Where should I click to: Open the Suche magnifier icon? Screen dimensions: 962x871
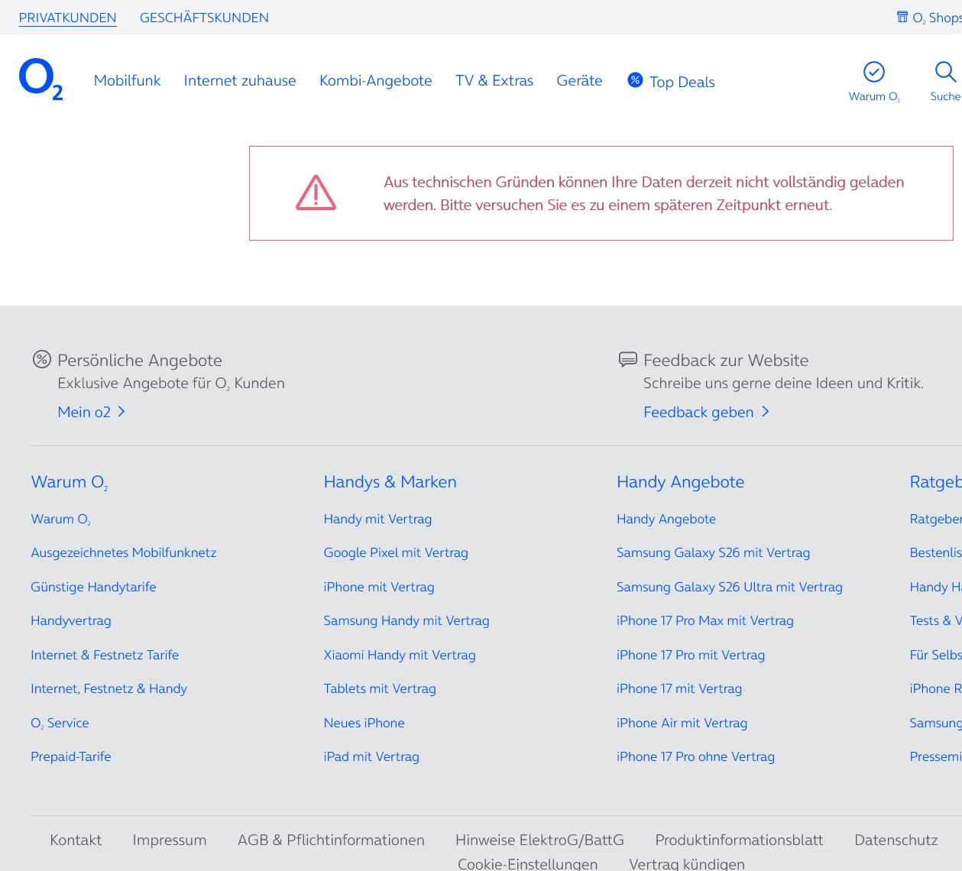[x=945, y=72]
